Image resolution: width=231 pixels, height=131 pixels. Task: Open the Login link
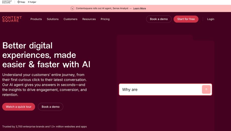(x=210, y=19)
